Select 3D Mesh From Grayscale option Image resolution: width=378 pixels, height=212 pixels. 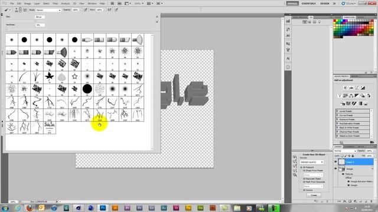(x=301, y=182)
